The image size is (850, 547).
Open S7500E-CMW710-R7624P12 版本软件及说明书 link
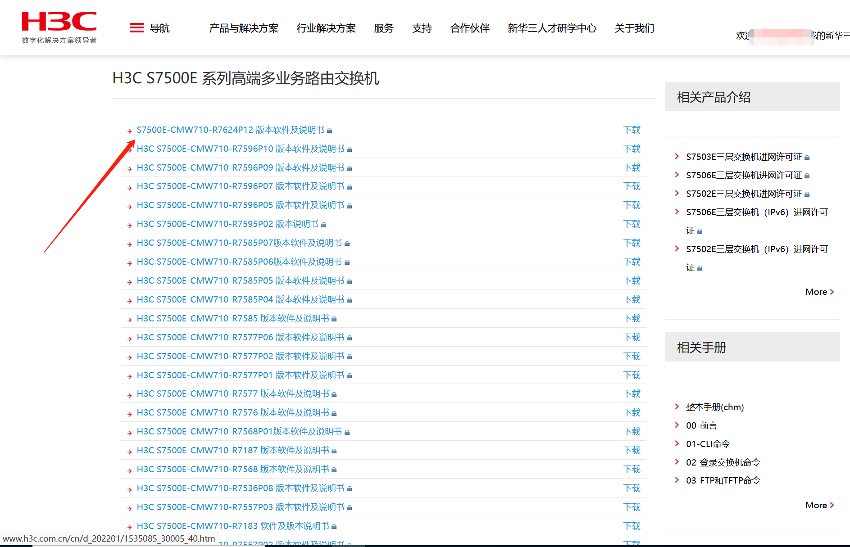(231, 130)
